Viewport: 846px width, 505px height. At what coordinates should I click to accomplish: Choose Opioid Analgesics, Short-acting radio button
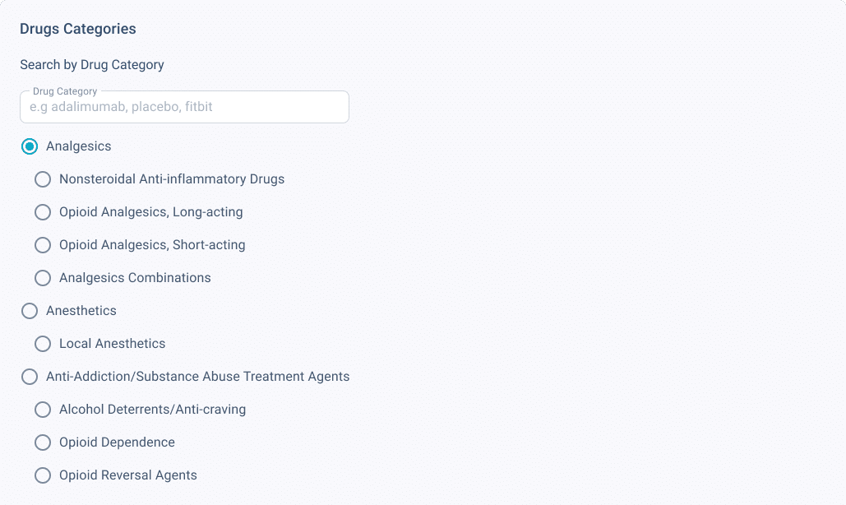click(x=43, y=245)
